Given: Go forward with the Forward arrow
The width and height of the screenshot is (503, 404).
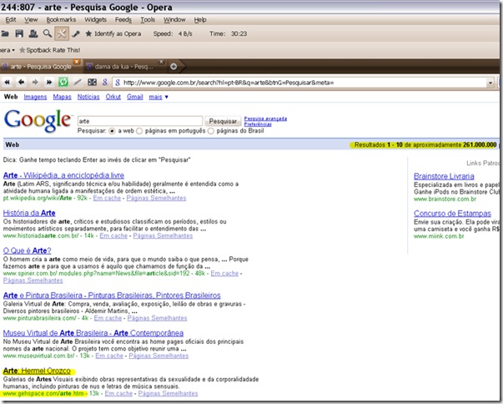Looking at the screenshot, I should [35, 83].
